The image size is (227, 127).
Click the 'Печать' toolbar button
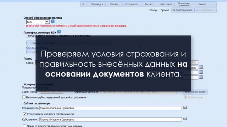(114, 4)
